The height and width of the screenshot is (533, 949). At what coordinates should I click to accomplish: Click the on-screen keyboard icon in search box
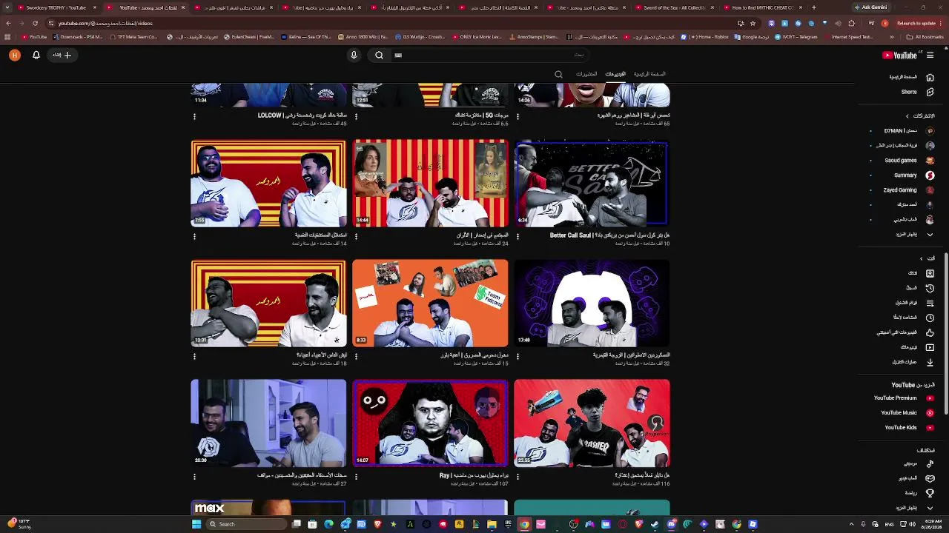pyautogui.click(x=398, y=55)
